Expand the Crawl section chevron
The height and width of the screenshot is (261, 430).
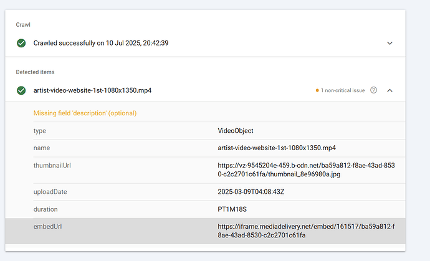point(390,43)
